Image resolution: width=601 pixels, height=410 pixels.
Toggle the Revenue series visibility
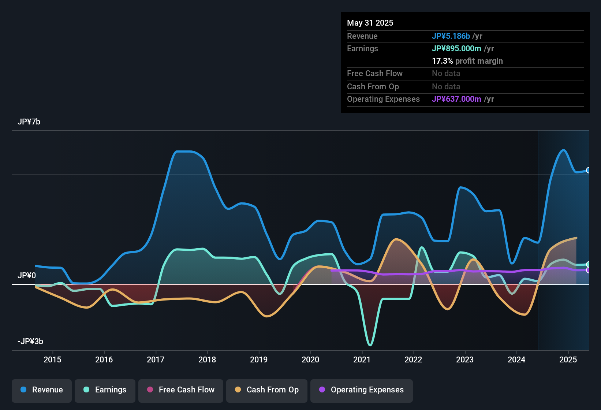41,390
